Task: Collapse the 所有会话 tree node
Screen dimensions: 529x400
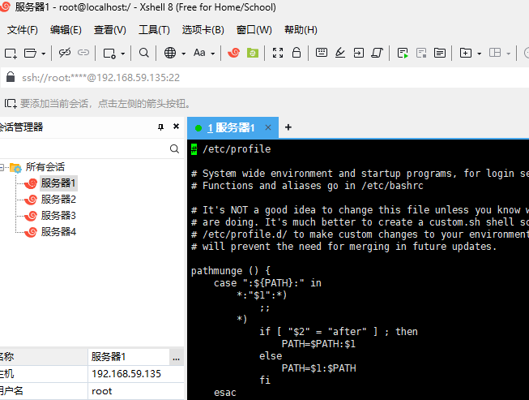Action: (x=2, y=167)
